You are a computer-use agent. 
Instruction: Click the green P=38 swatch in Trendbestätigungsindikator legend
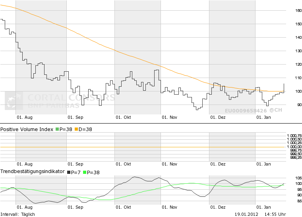click(84, 172)
